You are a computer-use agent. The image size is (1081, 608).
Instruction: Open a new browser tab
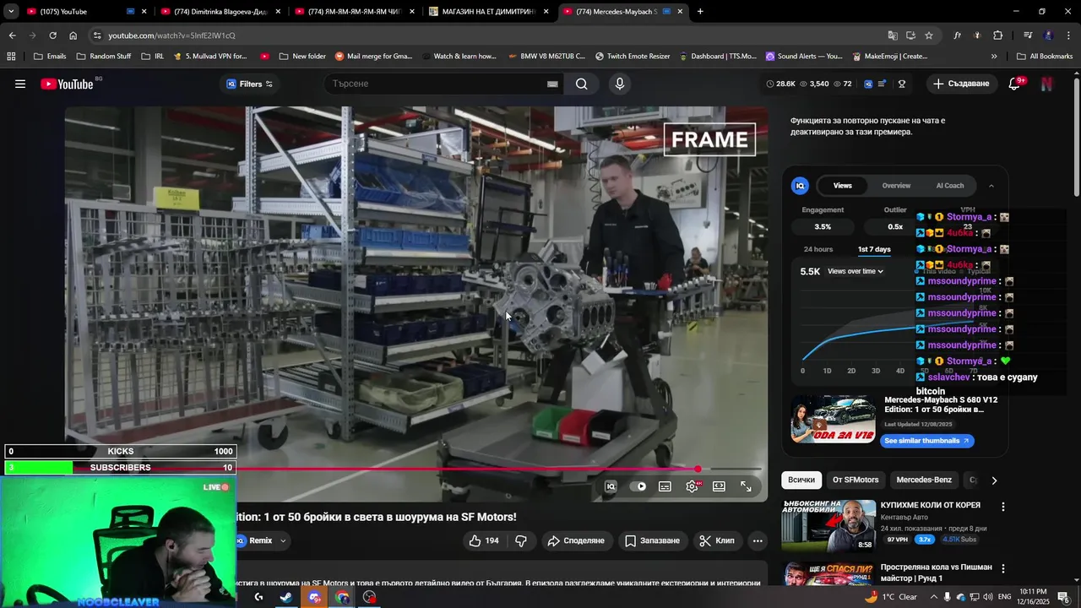[700, 12]
